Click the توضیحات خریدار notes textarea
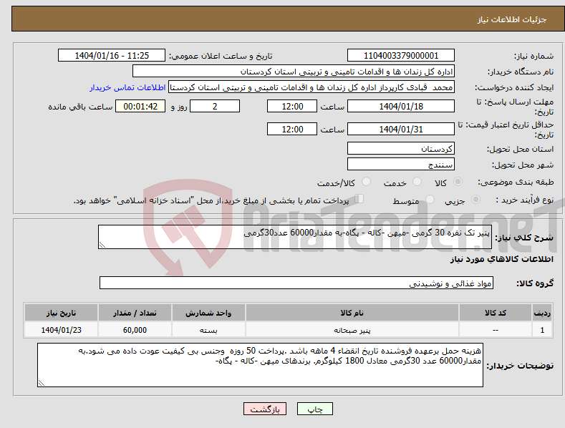This screenshot has width=565, height=428. (260, 365)
